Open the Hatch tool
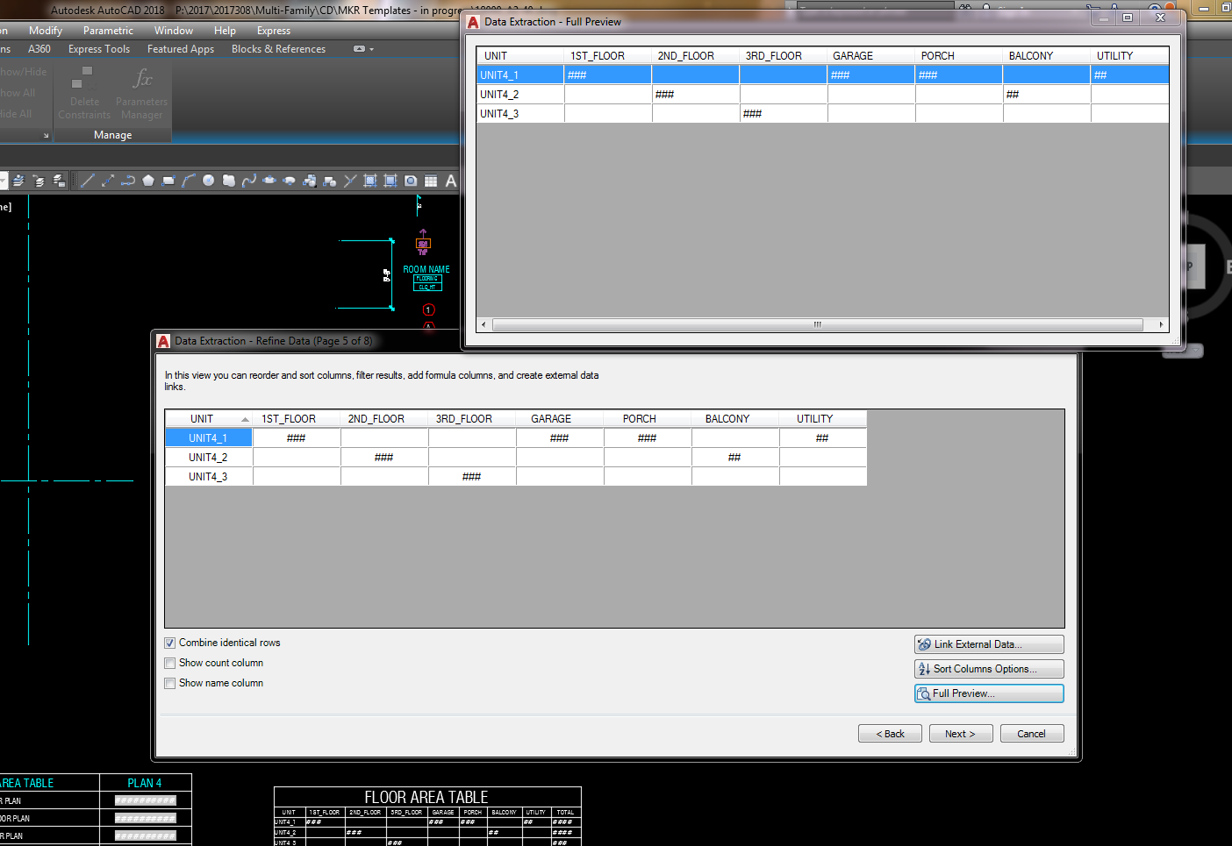This screenshot has height=846, width=1232. coord(372,181)
